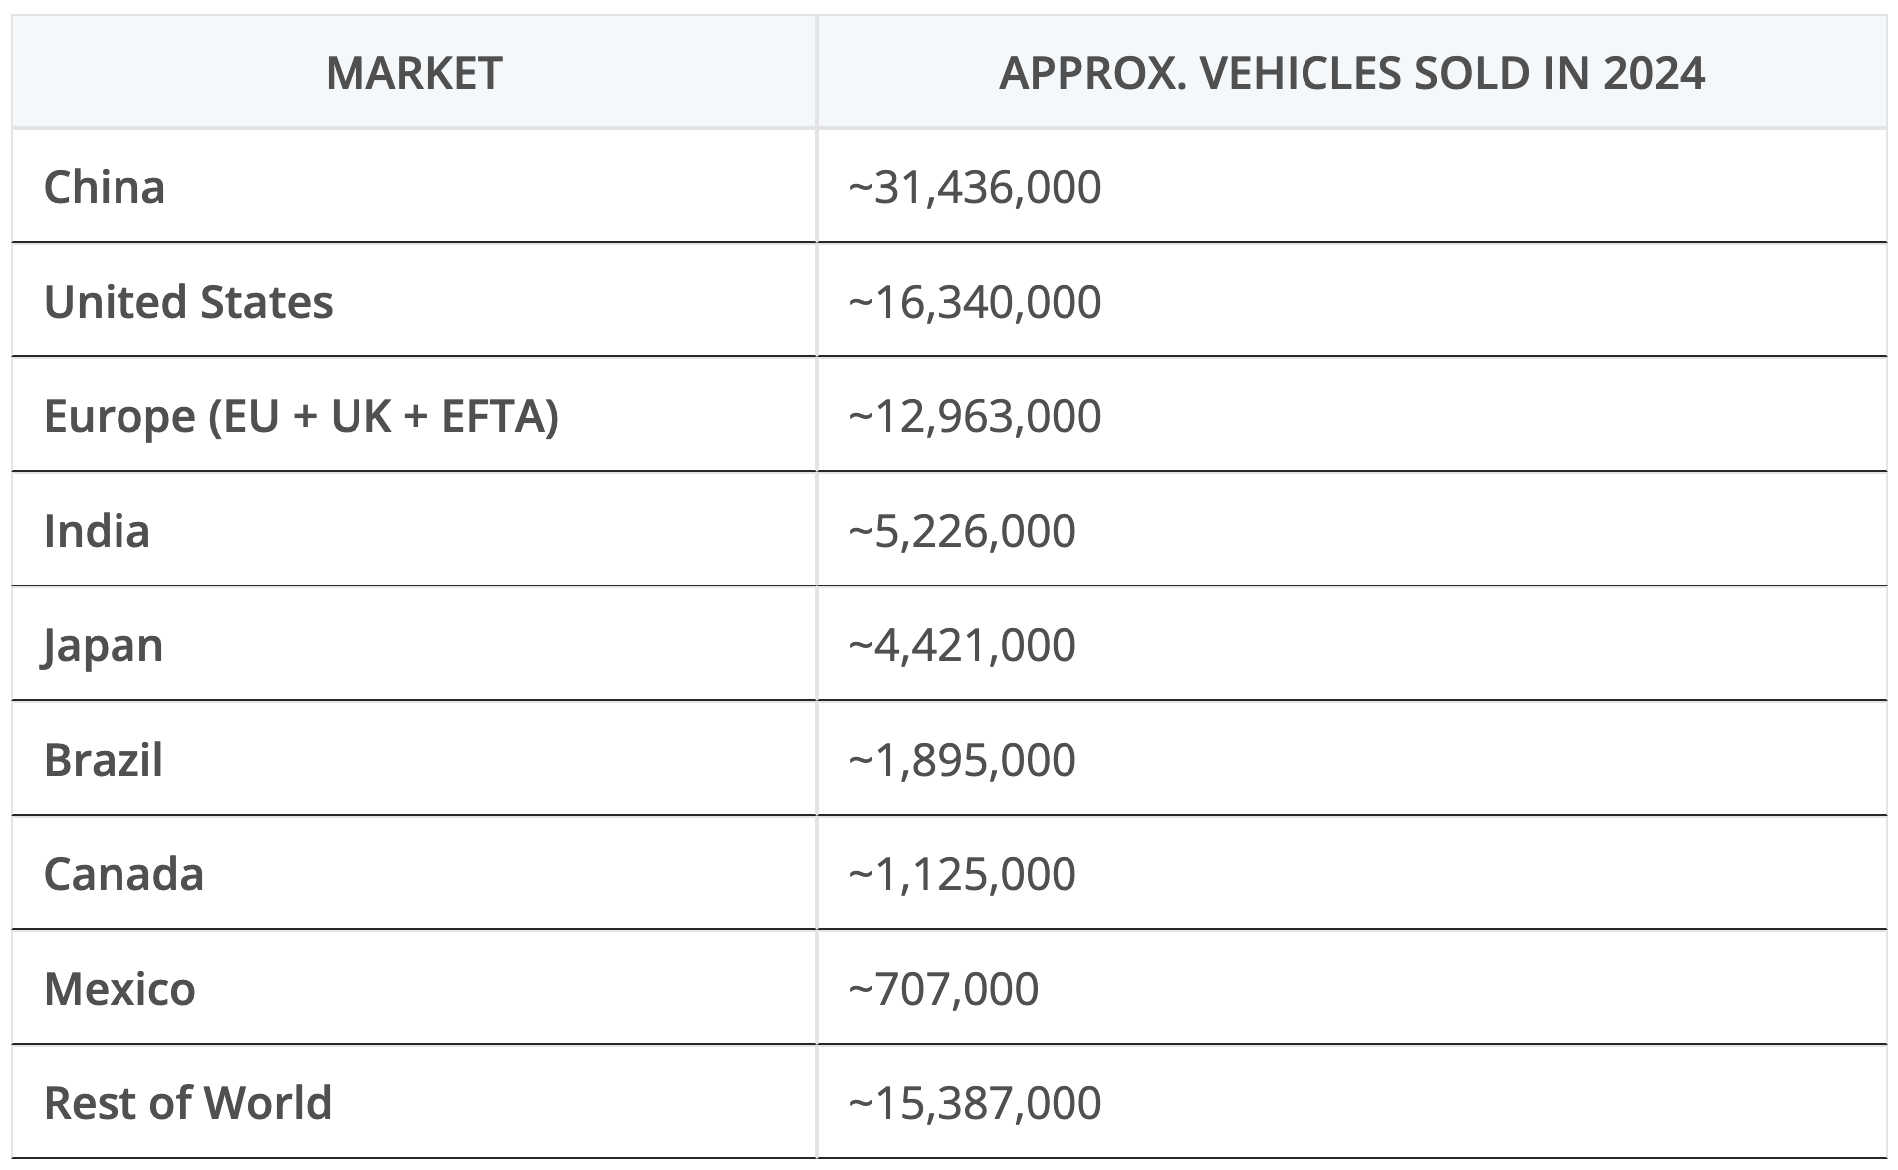Image resolution: width=1898 pixels, height=1170 pixels.
Task: Select the Europe (EU + UK + EFTA) cell
Action: click(x=301, y=416)
